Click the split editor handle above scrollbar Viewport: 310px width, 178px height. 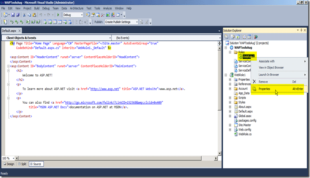click(x=219, y=44)
